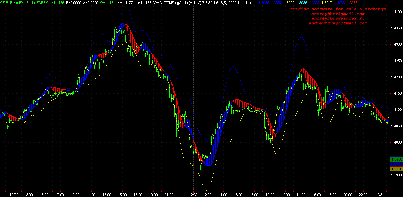
Task: Click the andreybbrv@hotmail.com email address
Action: (x=338, y=23)
